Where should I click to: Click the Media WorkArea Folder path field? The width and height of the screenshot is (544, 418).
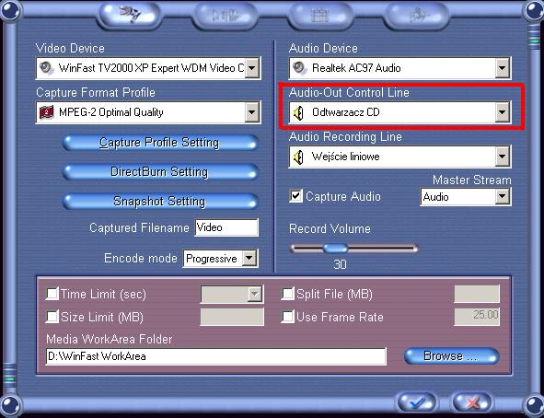pyautogui.click(x=215, y=356)
